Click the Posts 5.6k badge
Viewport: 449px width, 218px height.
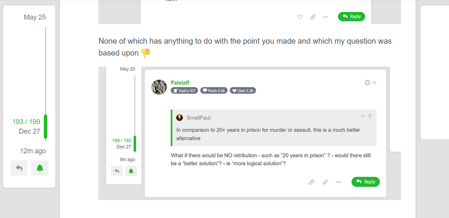click(x=214, y=91)
